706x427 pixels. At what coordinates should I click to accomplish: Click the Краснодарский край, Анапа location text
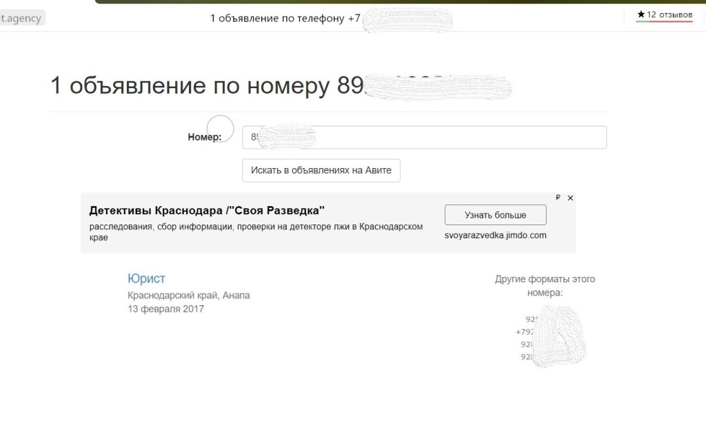click(x=188, y=295)
